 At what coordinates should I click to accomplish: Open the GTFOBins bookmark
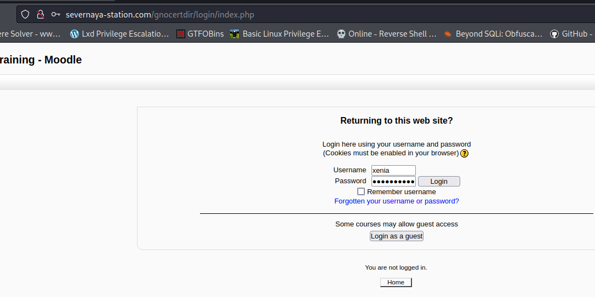[x=200, y=34]
